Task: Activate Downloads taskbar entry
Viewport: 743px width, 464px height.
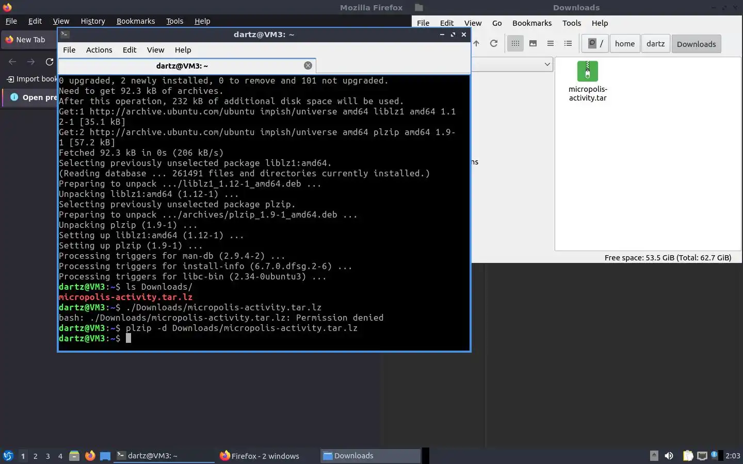Action: 370,456
